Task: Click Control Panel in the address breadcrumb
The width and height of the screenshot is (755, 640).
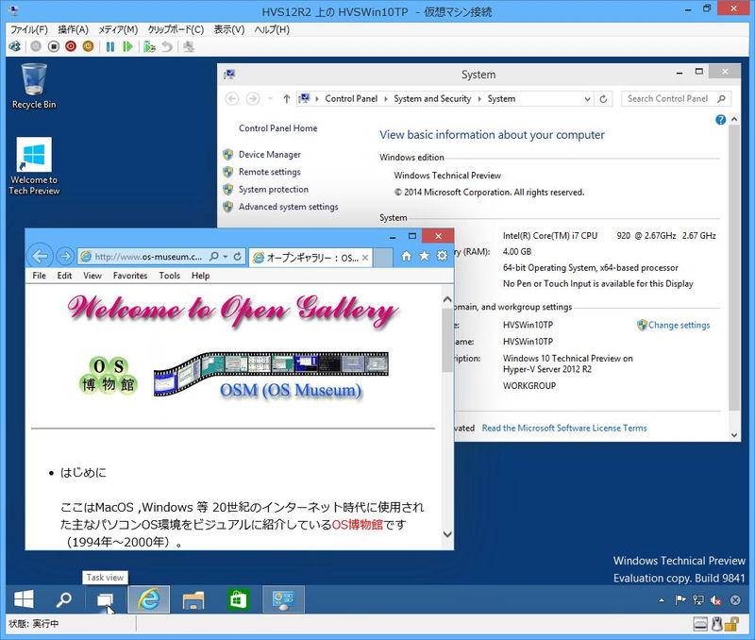Action: pos(351,99)
